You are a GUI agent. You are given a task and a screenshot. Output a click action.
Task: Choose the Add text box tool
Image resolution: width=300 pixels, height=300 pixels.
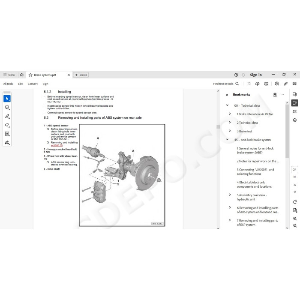point(7,134)
